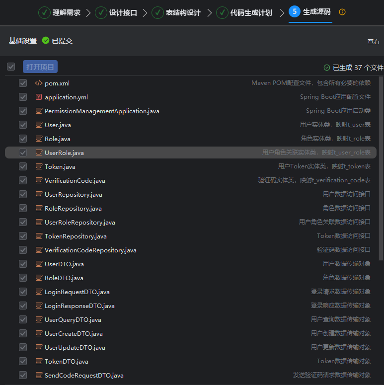The height and width of the screenshot is (385, 384).
Task: Click the pom.xml XML file icon
Action: pos(38,83)
